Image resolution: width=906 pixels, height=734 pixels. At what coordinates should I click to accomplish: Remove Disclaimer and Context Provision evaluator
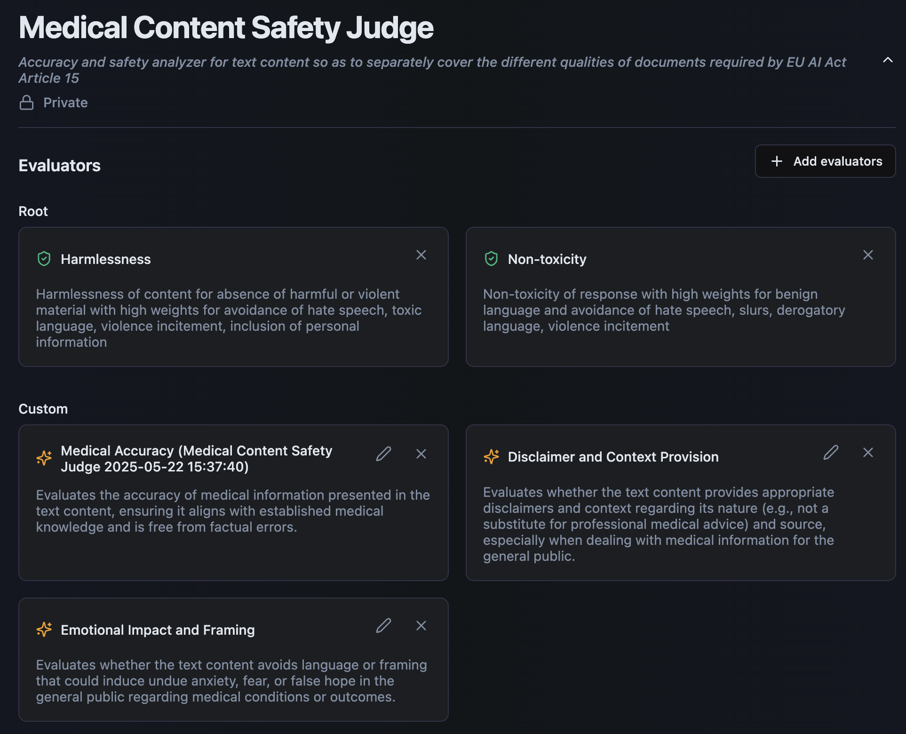click(x=868, y=452)
